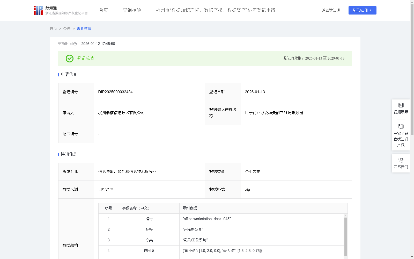Click the page scroll-down arrow
414x259 pixels.
412,257
